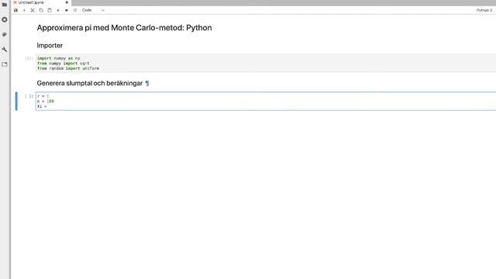Click the Python 3 kernel name
The height and width of the screenshot is (279, 496).
tap(484, 10)
